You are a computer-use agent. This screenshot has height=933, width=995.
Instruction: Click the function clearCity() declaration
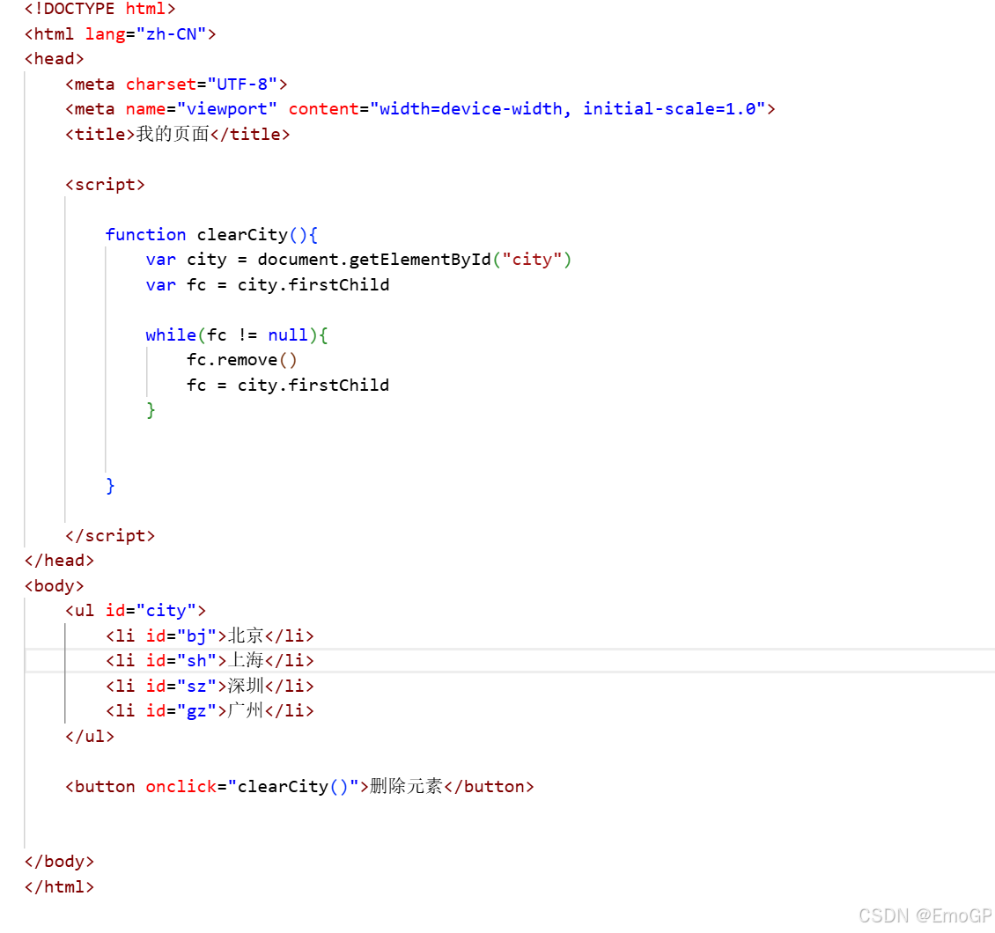211,235
